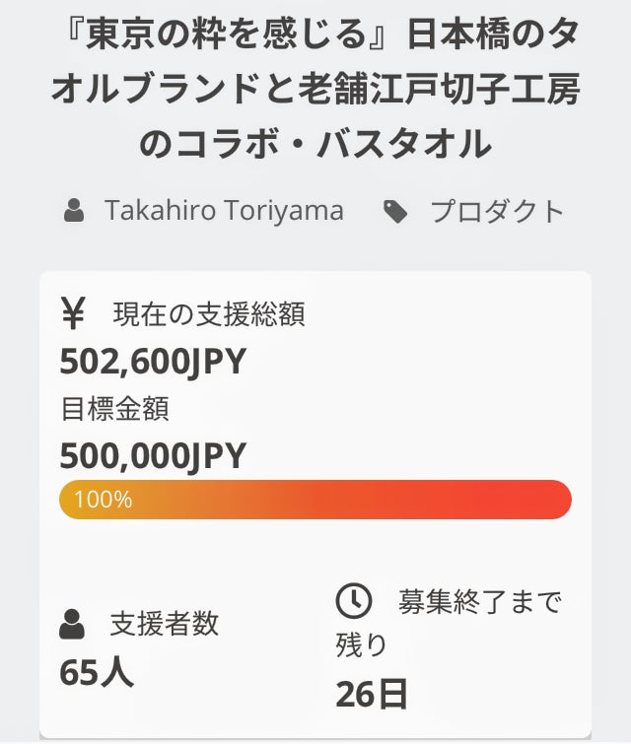Image resolution: width=631 pixels, height=744 pixels.
Task: Click the author person icon
Action: (74, 211)
